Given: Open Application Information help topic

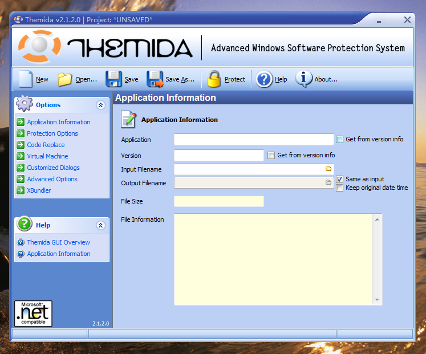Looking at the screenshot, I should 59,254.
